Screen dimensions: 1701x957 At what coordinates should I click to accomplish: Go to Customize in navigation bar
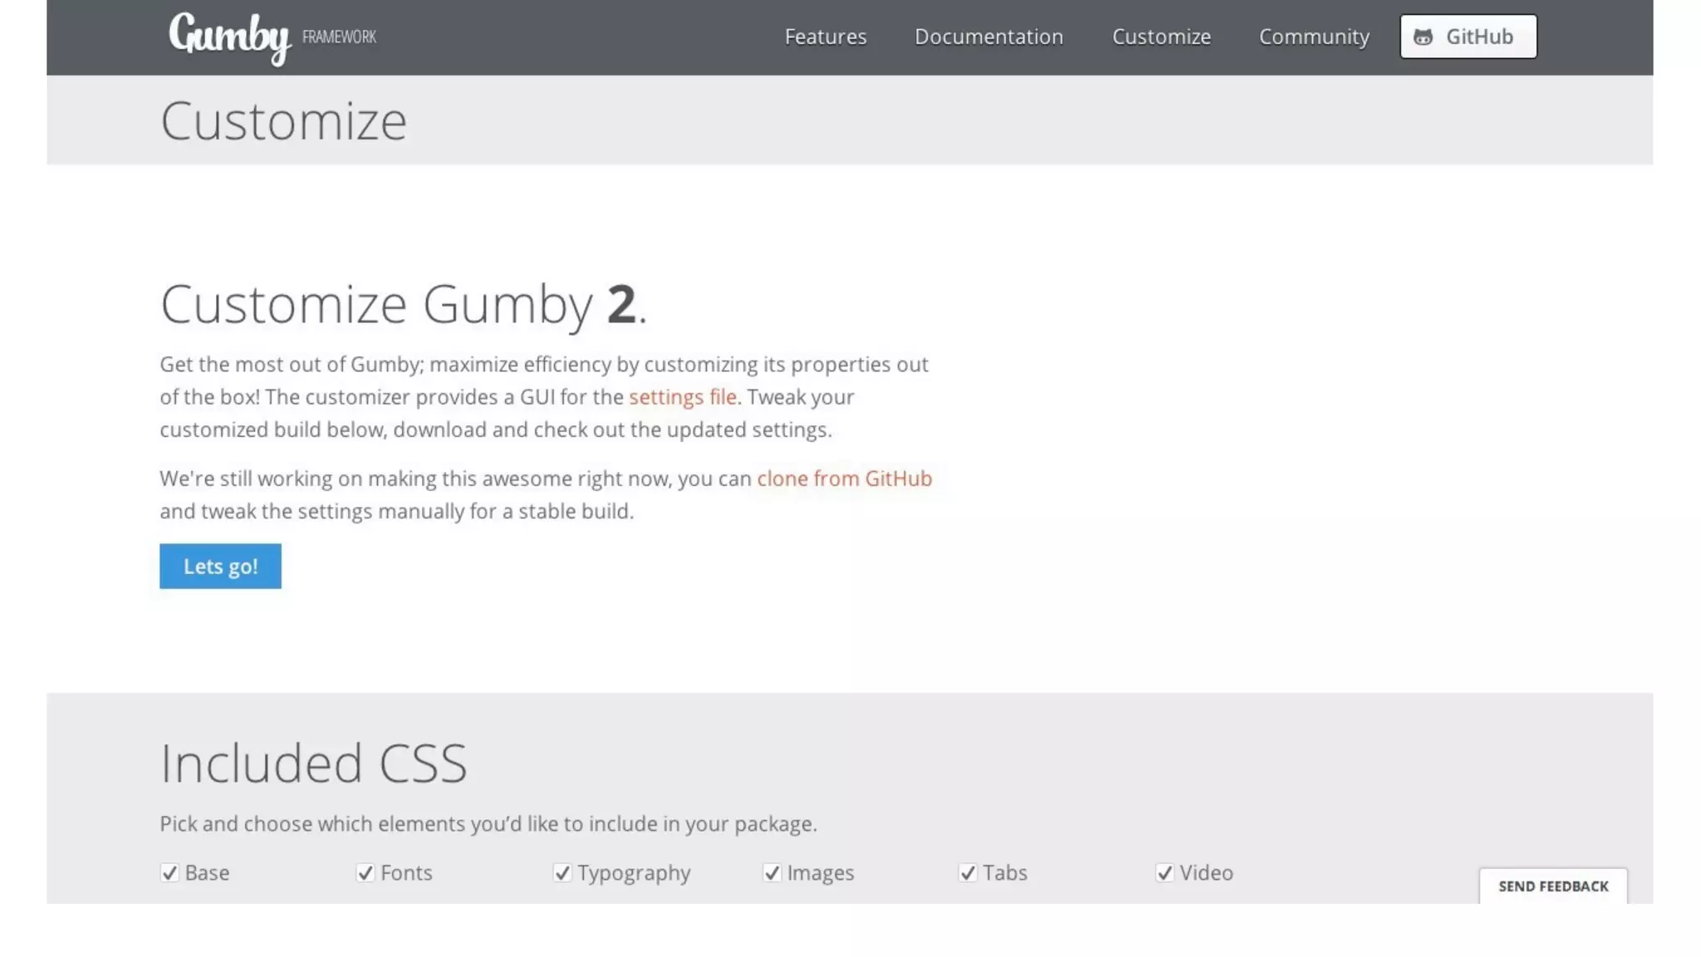(x=1160, y=37)
